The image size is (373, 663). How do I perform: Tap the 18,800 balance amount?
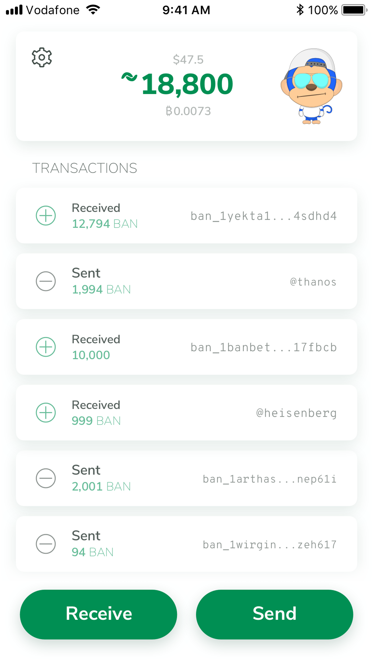[x=186, y=84]
